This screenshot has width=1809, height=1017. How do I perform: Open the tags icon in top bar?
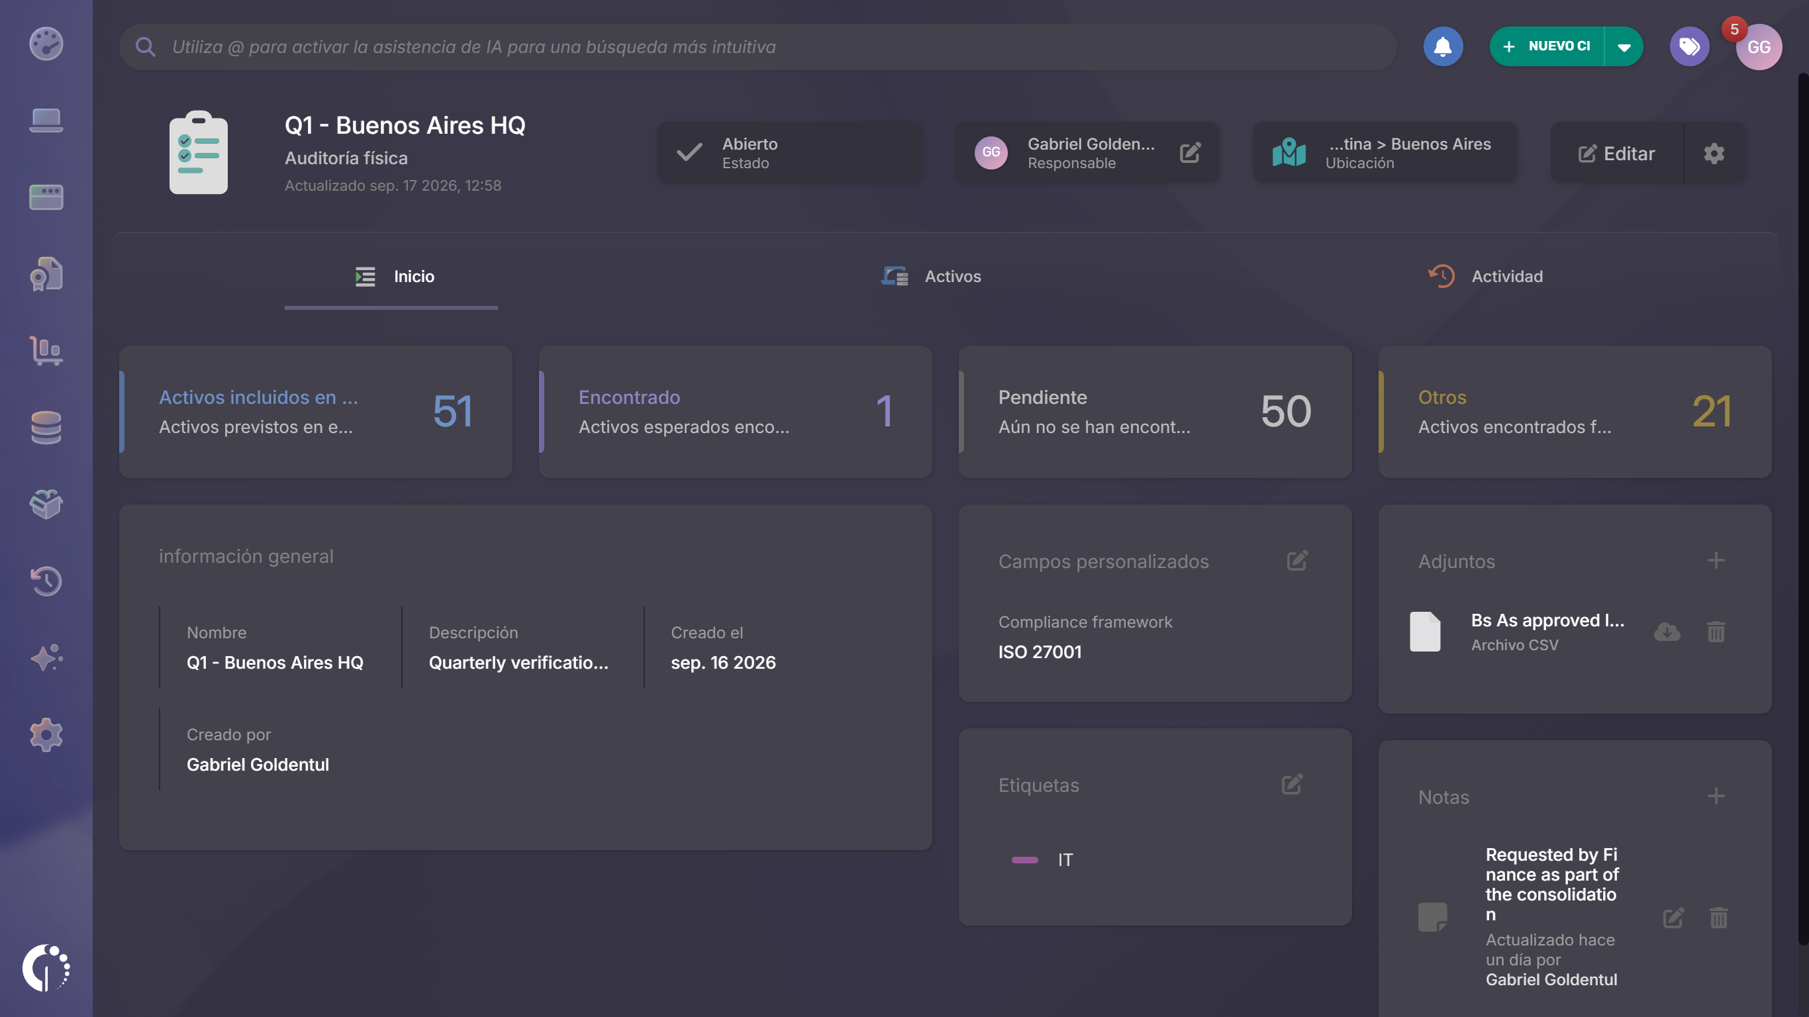pos(1689,46)
